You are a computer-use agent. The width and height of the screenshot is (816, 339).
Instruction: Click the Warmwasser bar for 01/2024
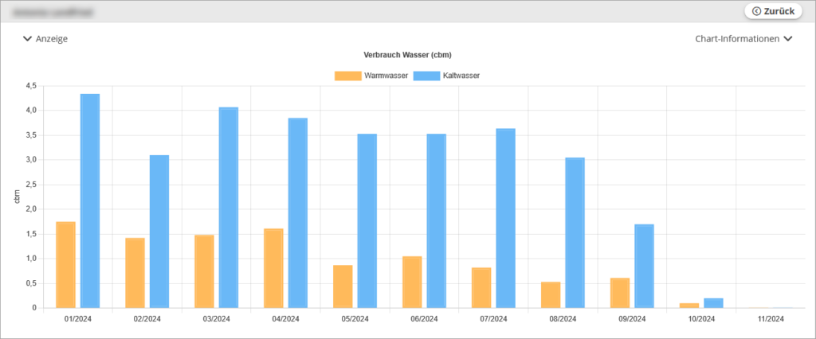(65, 264)
